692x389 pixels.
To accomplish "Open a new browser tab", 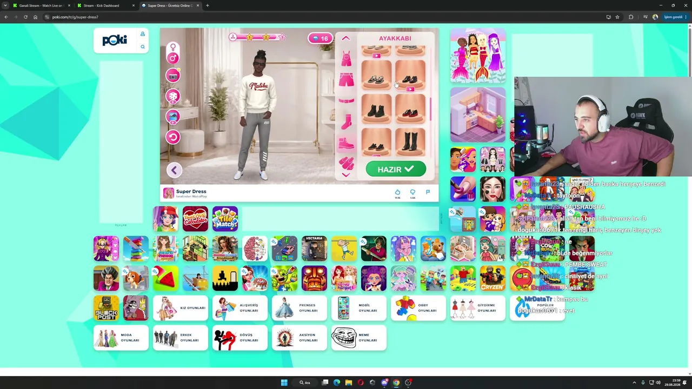I will pyautogui.click(x=208, y=5).
